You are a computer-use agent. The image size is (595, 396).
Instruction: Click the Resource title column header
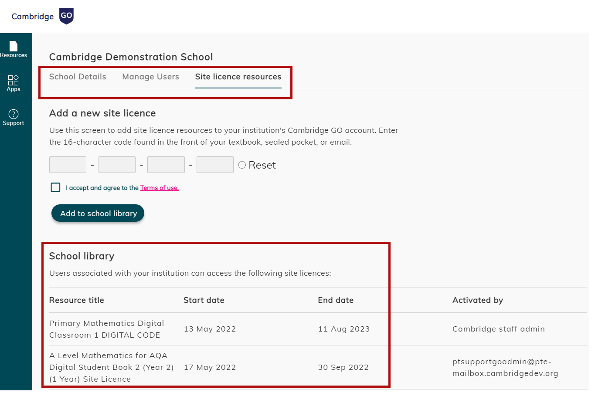(76, 300)
